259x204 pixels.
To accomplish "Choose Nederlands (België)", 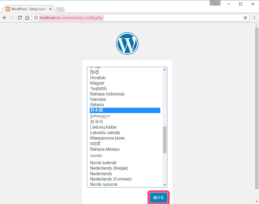I will [x=125, y=168].
